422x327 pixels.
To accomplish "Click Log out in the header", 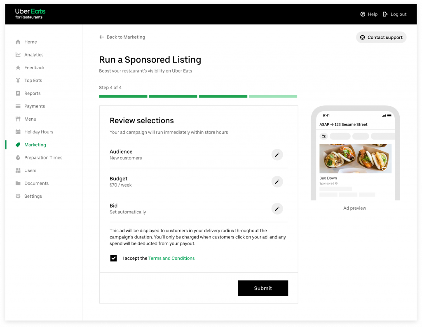I will (x=394, y=14).
